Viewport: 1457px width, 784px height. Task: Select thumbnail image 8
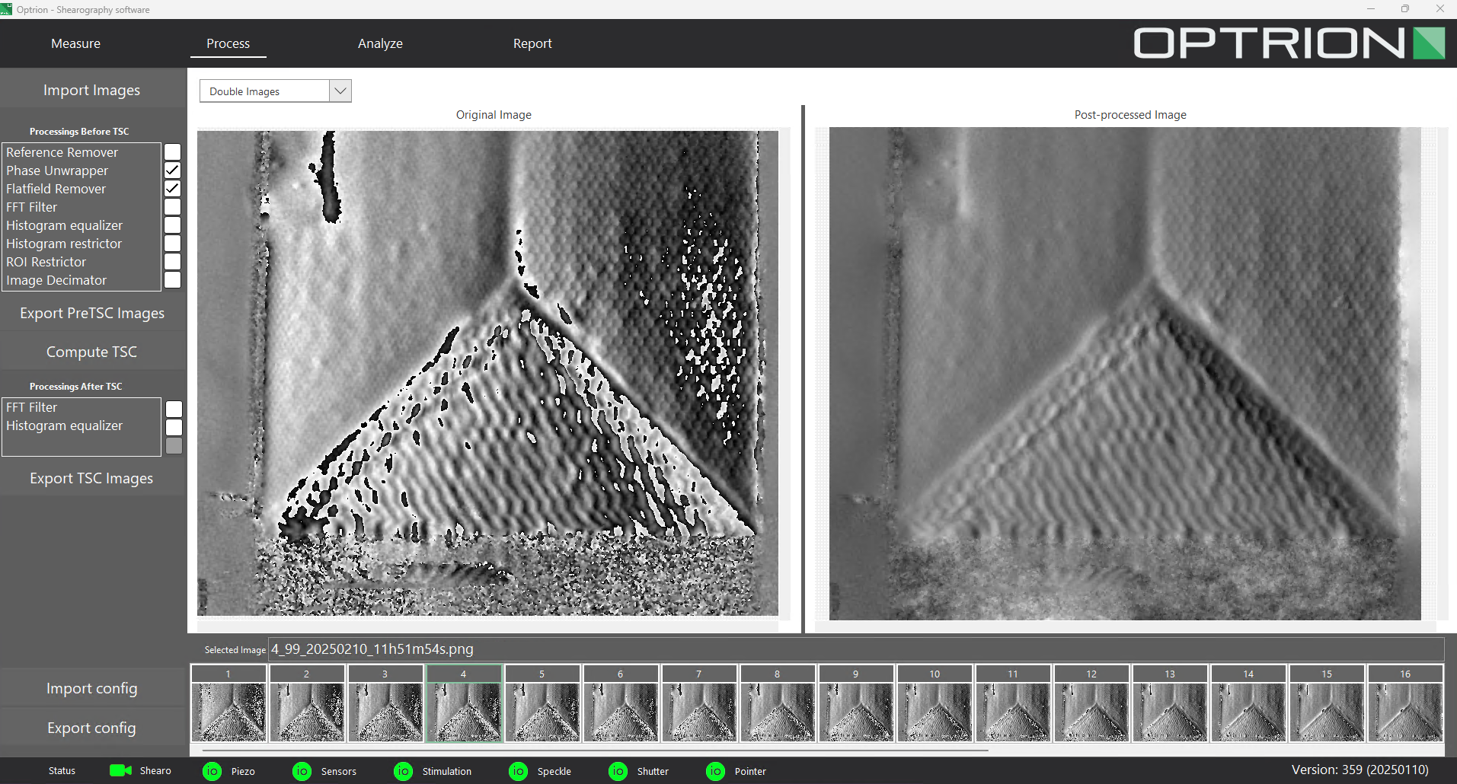pos(778,703)
